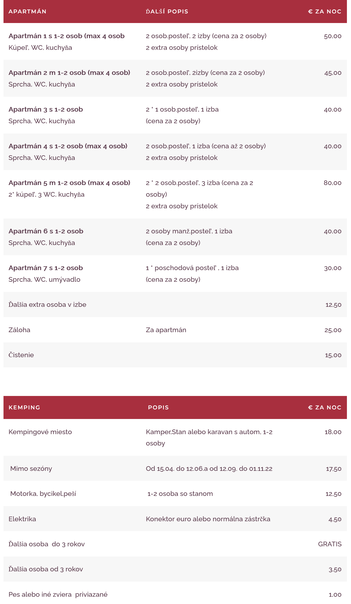Image resolution: width=351 pixels, height=604 pixels.
Task: Click the 80,00 price for Apartmán 5
Action: pyautogui.click(x=332, y=183)
